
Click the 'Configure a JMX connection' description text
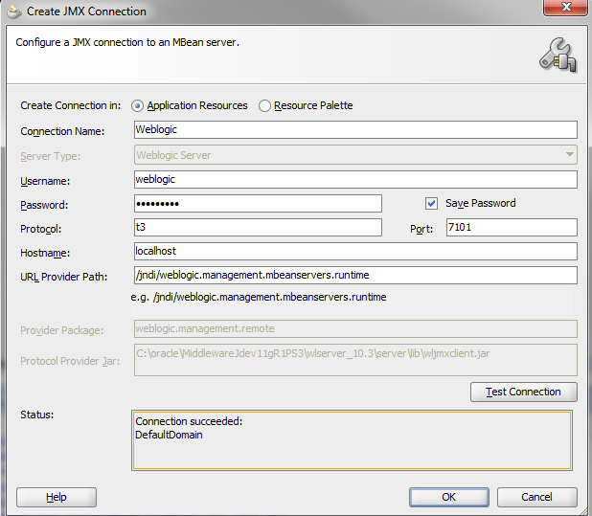click(x=127, y=42)
